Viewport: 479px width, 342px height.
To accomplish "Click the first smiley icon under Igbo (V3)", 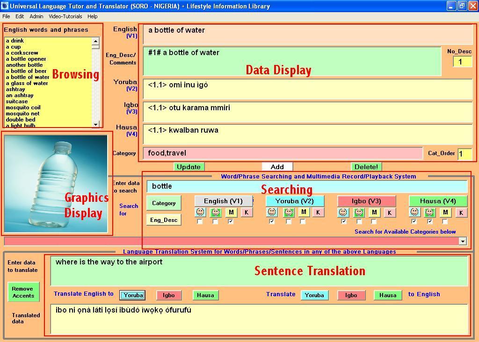I will [x=343, y=213].
